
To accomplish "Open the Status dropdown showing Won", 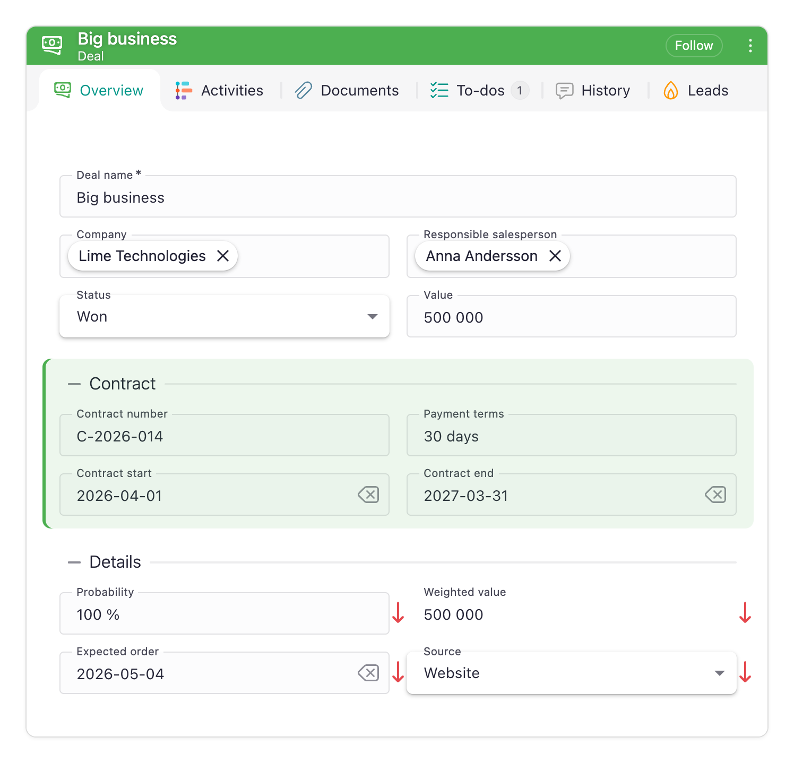I will pos(225,317).
